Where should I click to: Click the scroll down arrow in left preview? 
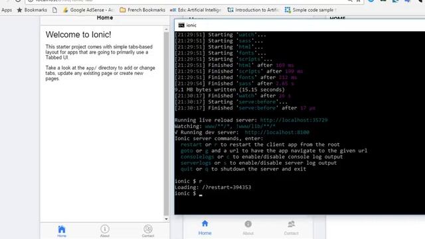point(166,219)
